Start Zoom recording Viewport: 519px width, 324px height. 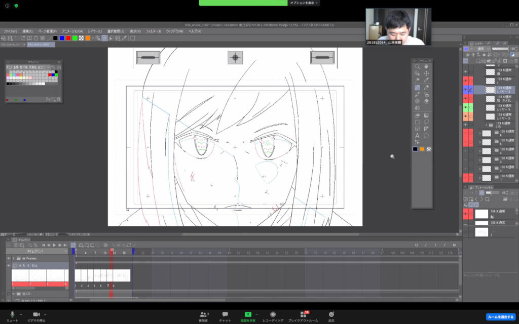point(273,316)
